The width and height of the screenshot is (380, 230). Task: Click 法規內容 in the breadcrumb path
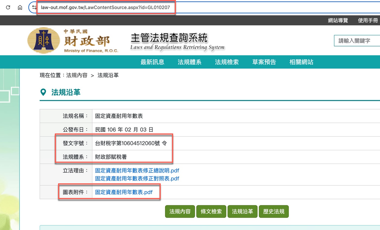(77, 75)
